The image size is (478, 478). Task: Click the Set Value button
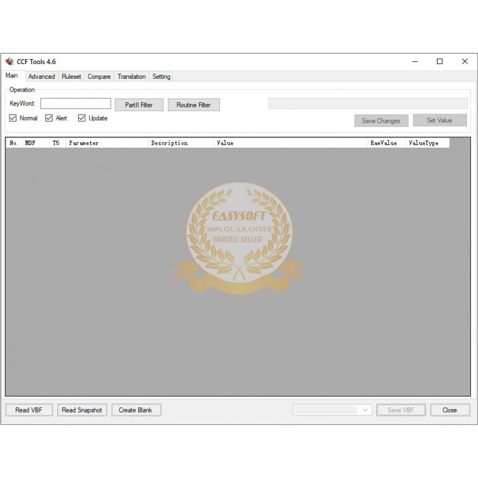pyautogui.click(x=440, y=120)
